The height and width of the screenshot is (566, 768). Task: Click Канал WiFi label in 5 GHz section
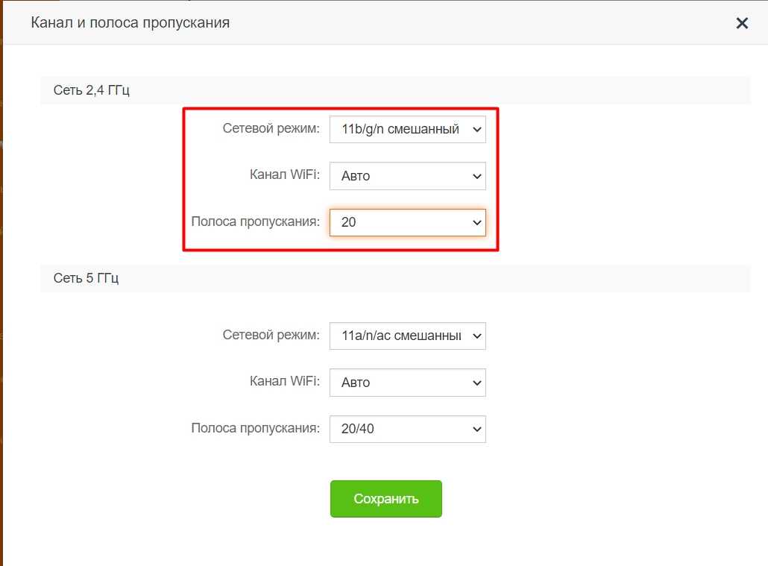point(284,382)
